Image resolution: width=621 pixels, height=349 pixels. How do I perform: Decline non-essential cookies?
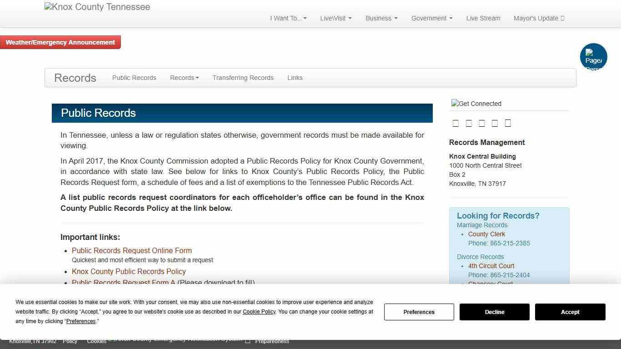tap(494, 312)
